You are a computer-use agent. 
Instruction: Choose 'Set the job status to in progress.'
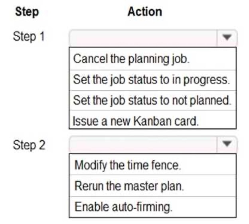click(152, 80)
